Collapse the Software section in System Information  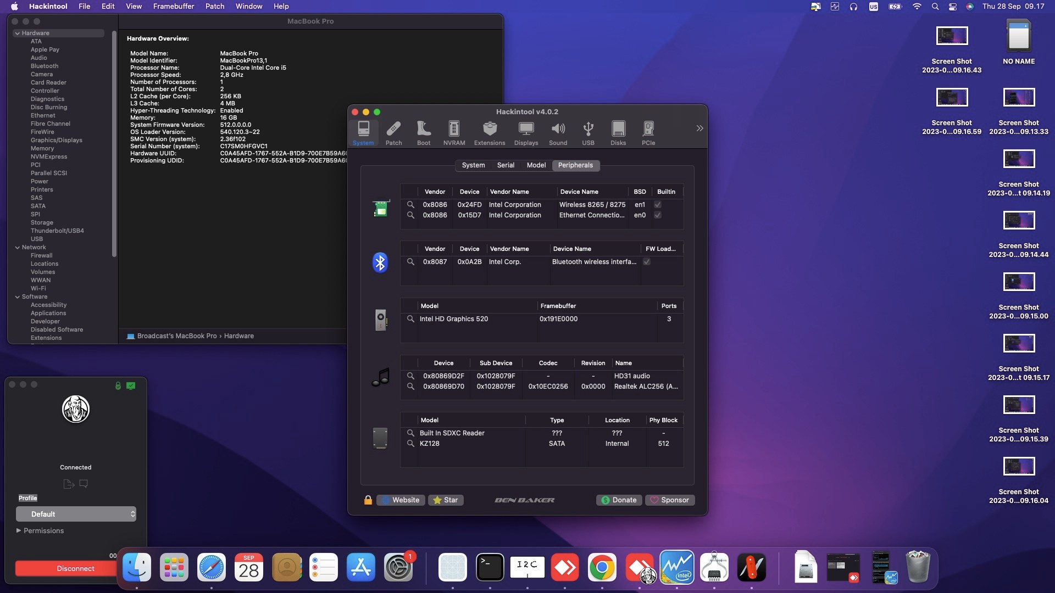point(18,297)
